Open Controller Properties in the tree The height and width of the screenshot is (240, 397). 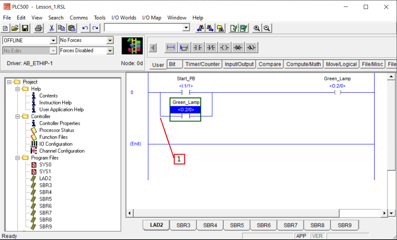coord(60,123)
